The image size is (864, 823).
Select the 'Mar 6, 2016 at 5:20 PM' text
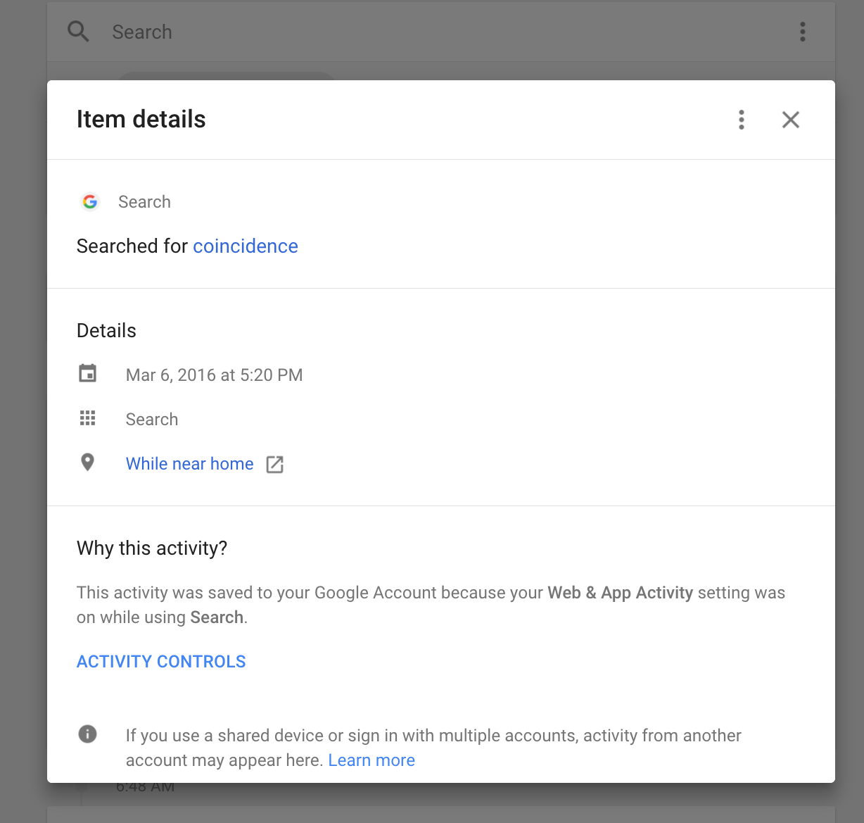(x=215, y=375)
